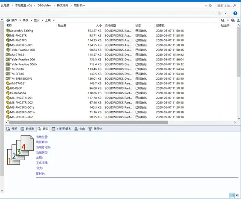Click the user icon in the toolbar
The height and width of the screenshot is (199, 241).
[x=238, y=20]
